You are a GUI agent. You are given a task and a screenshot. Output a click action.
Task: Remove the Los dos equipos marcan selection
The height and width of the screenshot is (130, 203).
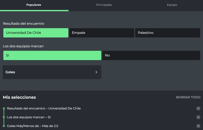click(198, 117)
